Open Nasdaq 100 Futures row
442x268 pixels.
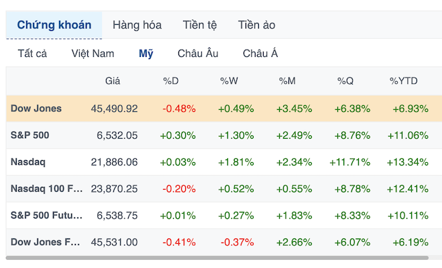(46, 189)
